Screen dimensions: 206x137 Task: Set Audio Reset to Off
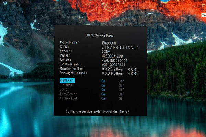pos(121,98)
